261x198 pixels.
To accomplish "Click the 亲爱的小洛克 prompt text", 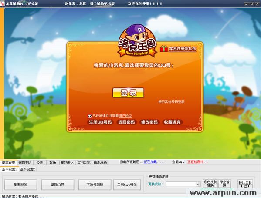I will click(133, 65).
